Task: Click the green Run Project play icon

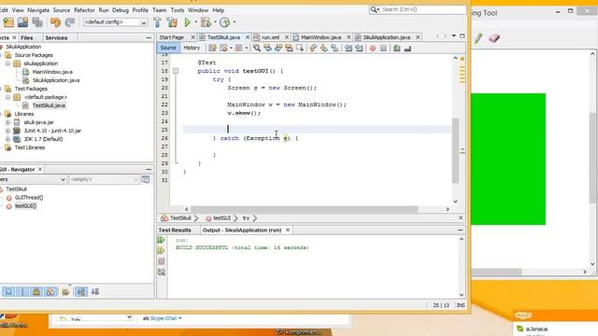Action: coord(187,22)
